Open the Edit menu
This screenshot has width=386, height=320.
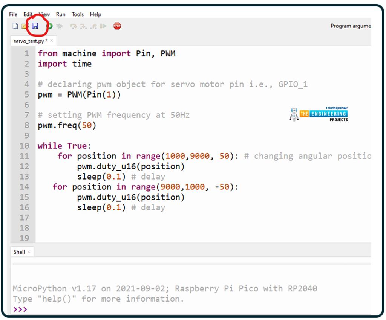[x=28, y=14]
